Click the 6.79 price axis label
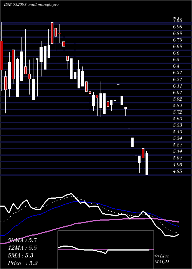The width and height of the screenshot is (192, 269). point(177,40)
